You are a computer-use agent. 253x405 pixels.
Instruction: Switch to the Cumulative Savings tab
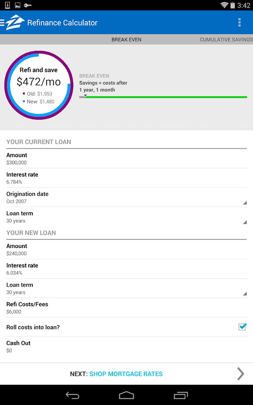coord(226,40)
